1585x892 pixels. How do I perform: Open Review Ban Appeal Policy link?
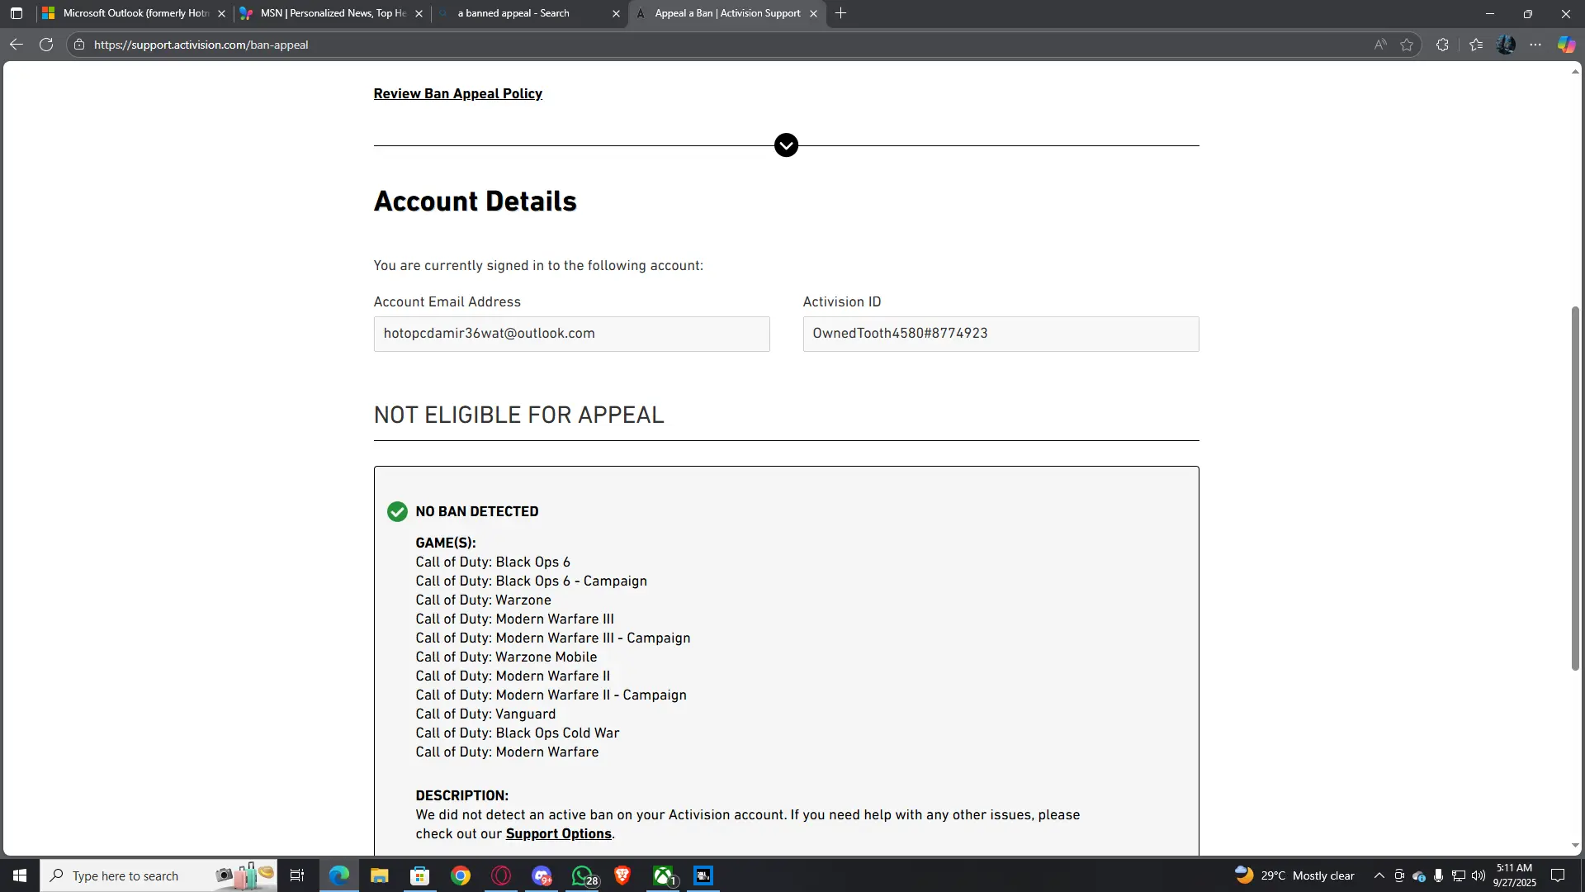tap(457, 93)
